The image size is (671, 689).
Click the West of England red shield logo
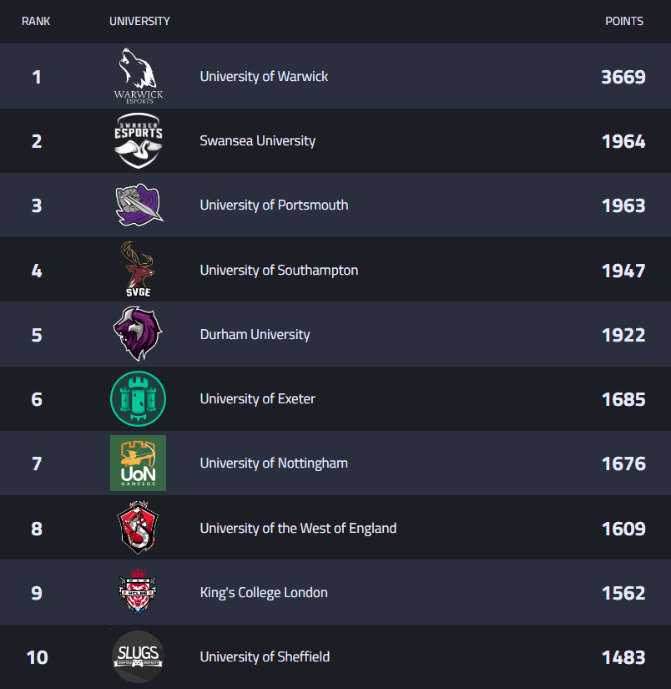coord(138,528)
